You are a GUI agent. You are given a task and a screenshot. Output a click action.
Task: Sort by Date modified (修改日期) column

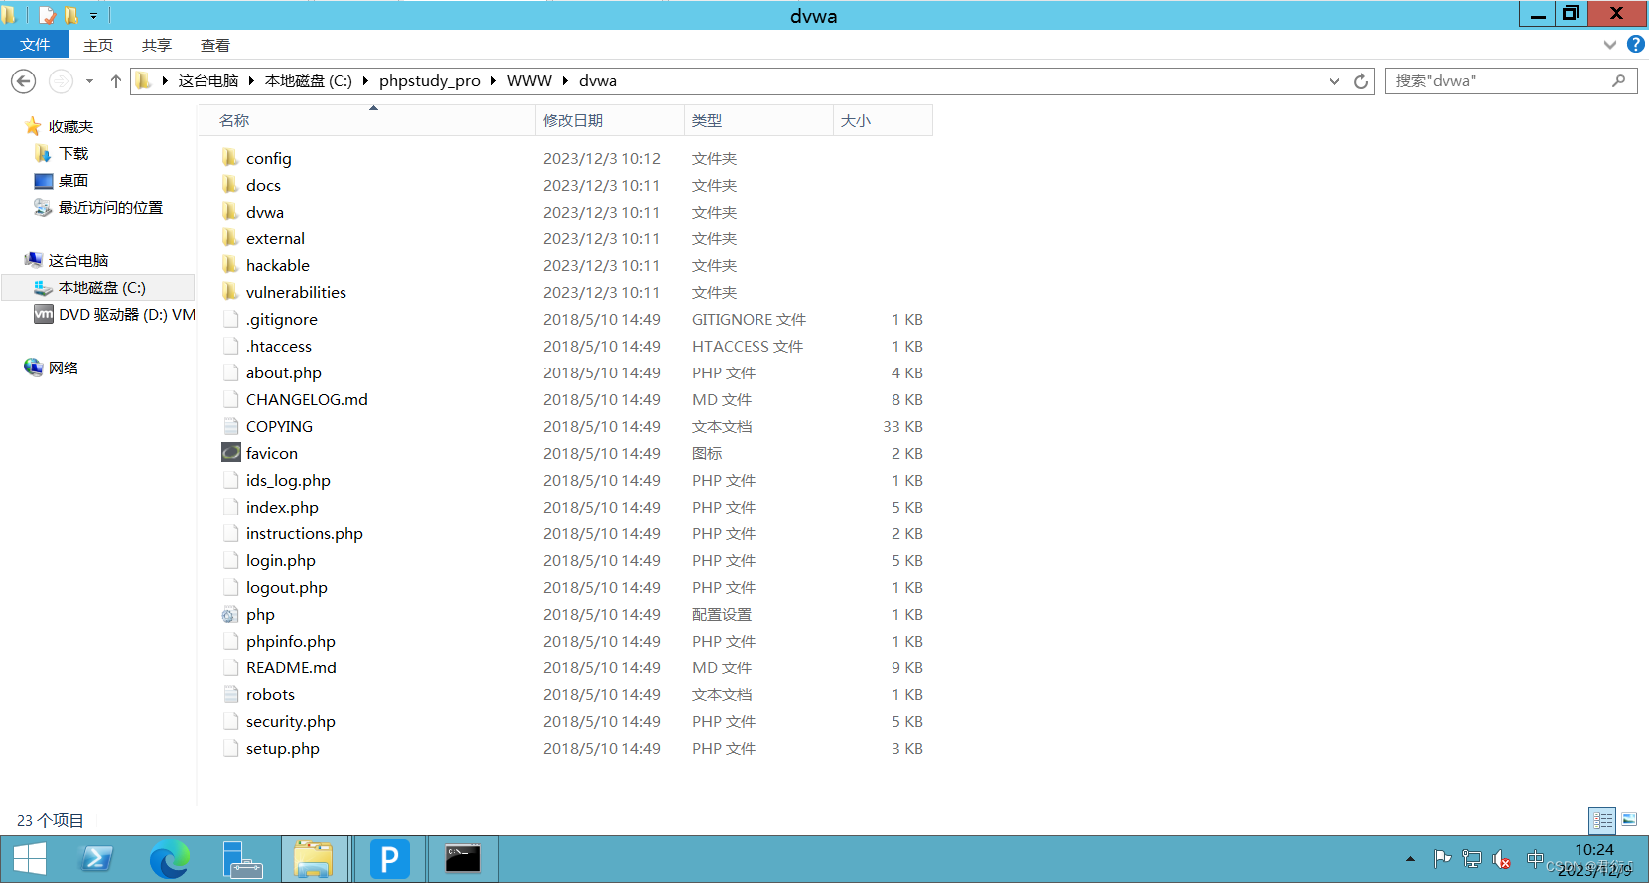click(x=610, y=120)
